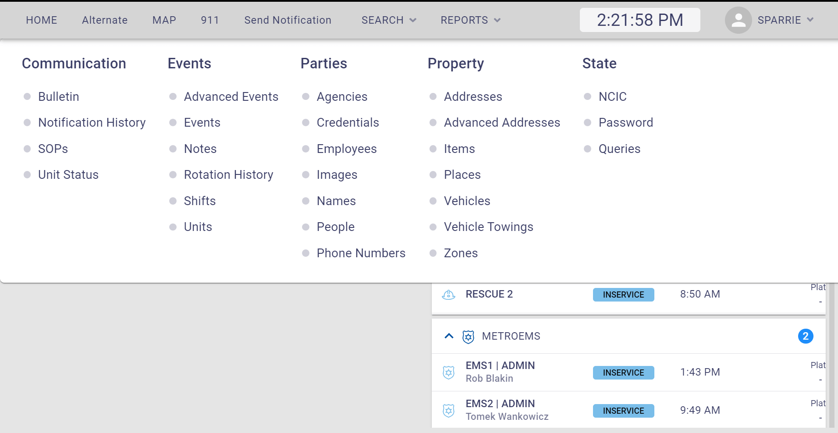838x433 pixels.
Task: Select Credentials under Parties
Action: click(348, 123)
